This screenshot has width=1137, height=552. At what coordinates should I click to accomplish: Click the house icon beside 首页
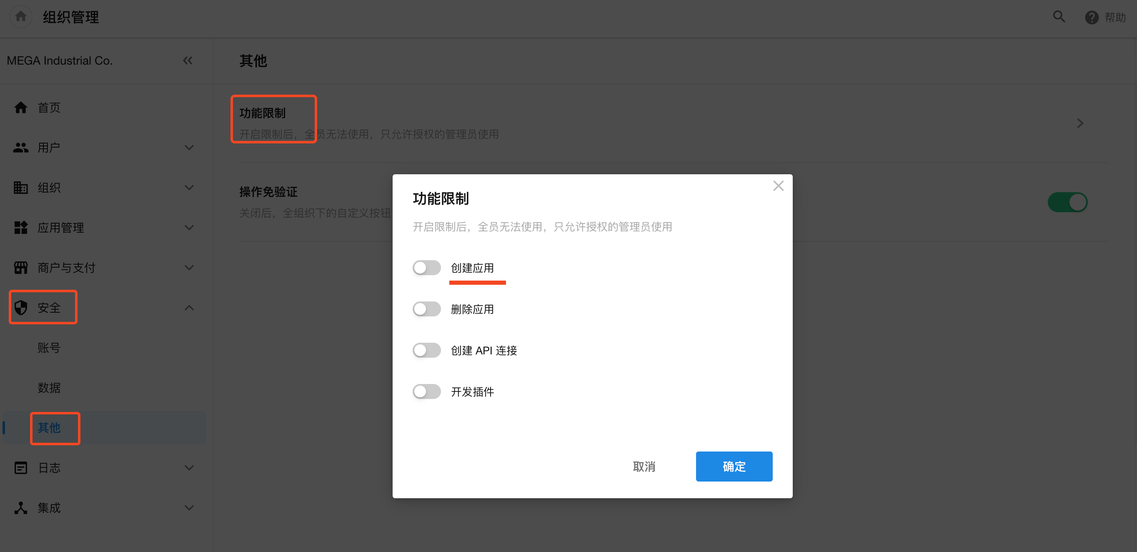(x=21, y=107)
